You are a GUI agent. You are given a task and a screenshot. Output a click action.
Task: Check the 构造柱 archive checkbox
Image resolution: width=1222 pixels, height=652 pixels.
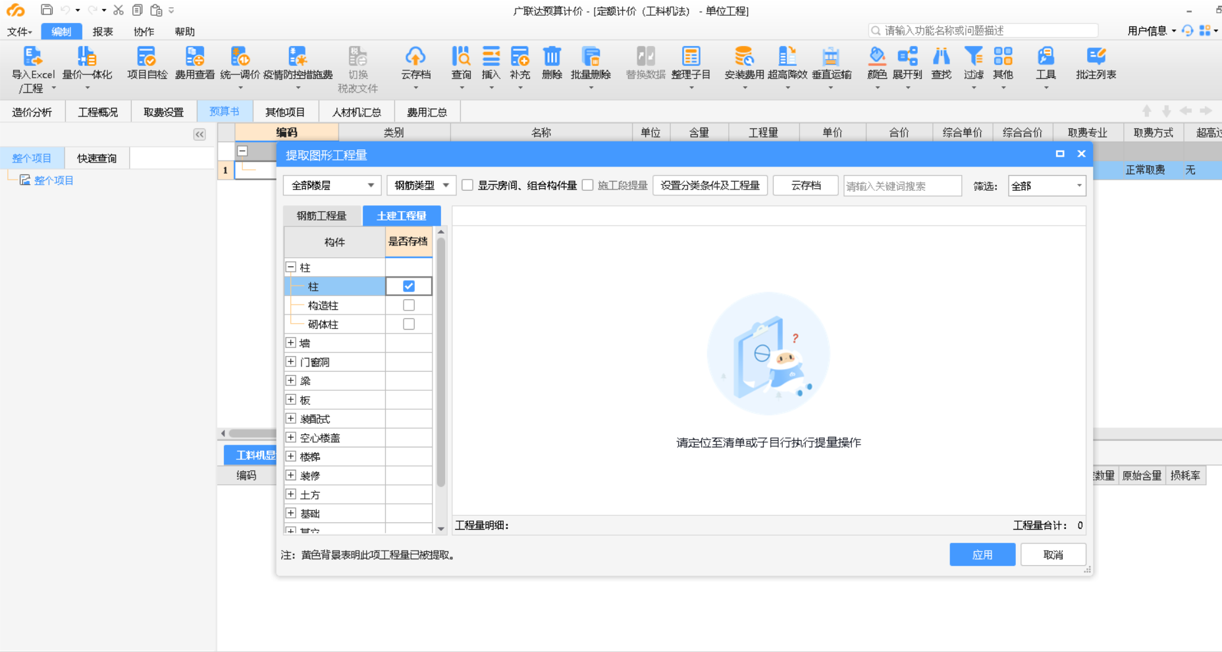409,305
